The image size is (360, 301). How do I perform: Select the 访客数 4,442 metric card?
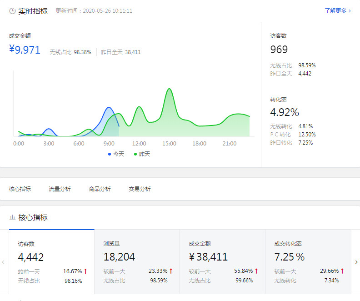tap(51, 262)
